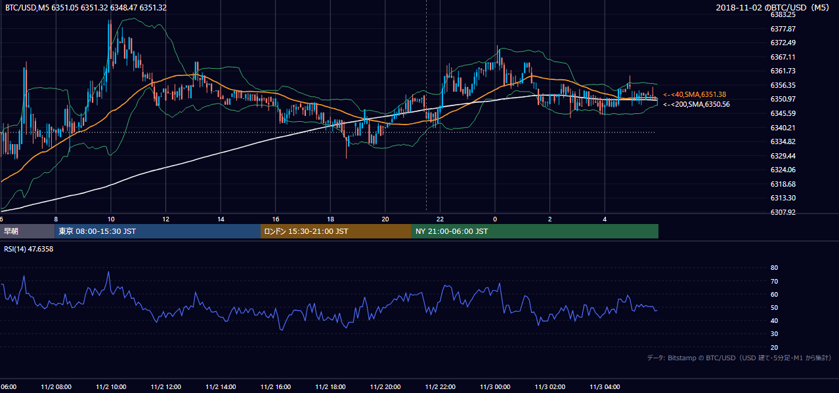
Task: Click RSI scale level 80
Action: (775, 268)
